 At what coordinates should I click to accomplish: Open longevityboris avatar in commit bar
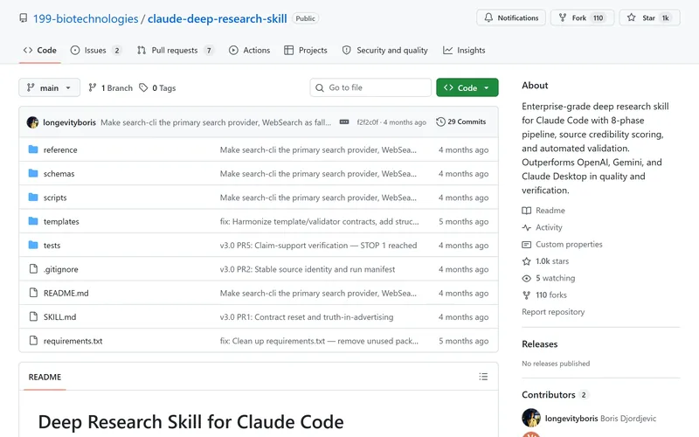click(32, 122)
